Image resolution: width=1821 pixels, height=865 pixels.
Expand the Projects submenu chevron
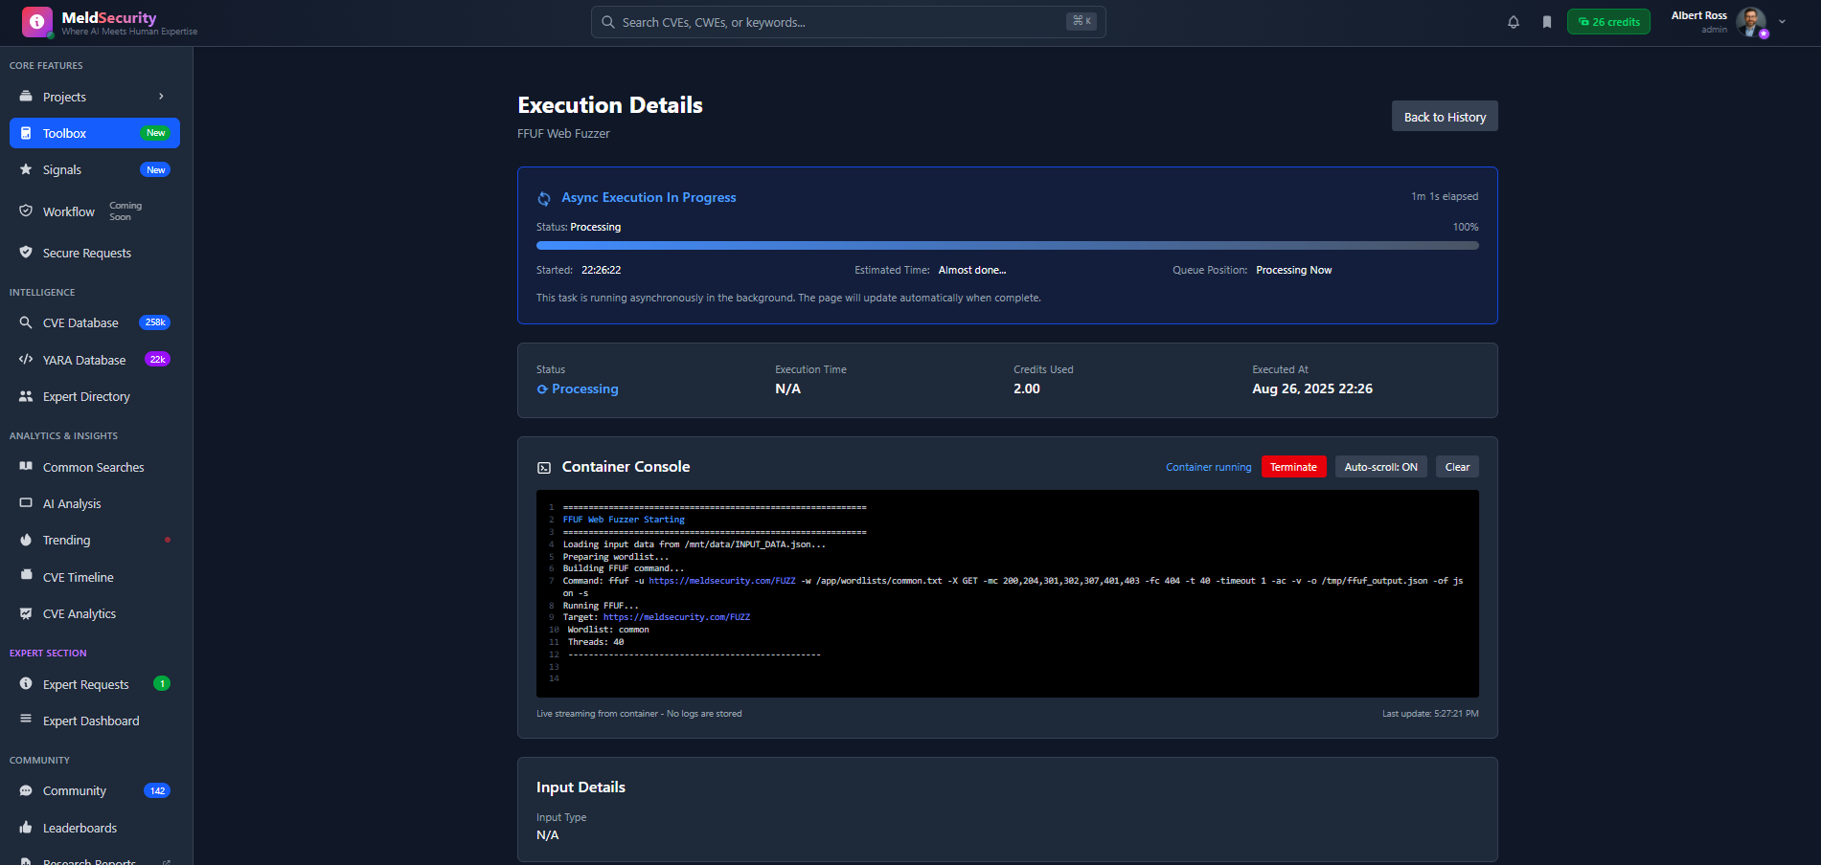click(161, 97)
